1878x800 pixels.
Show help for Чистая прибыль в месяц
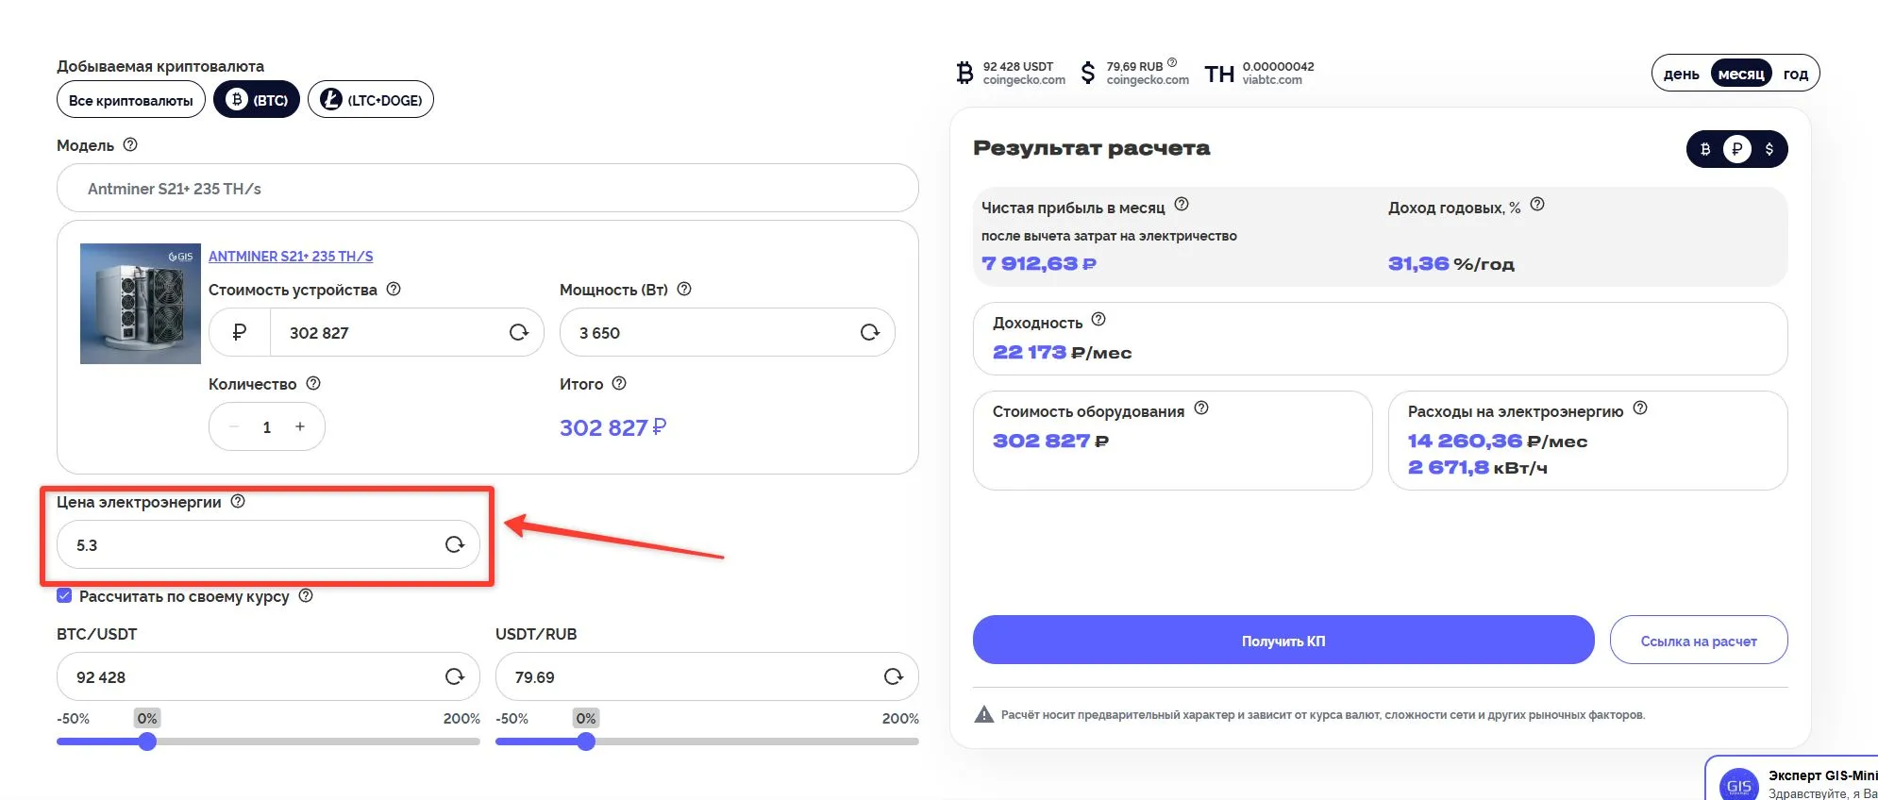point(1182,204)
